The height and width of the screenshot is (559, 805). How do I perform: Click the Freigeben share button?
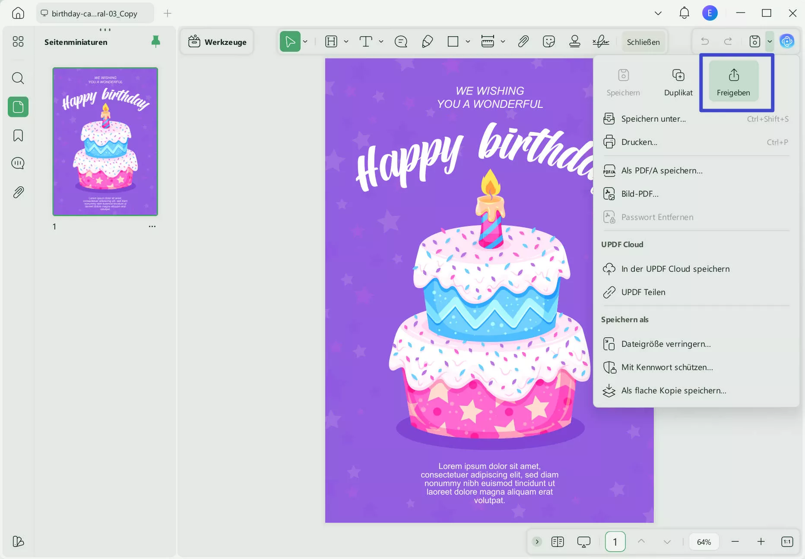(733, 82)
